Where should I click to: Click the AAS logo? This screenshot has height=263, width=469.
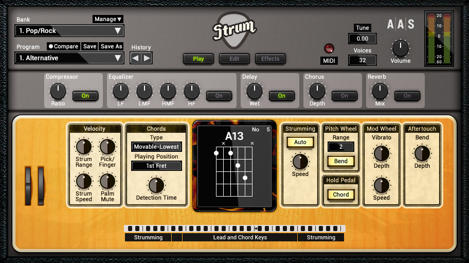(x=401, y=24)
